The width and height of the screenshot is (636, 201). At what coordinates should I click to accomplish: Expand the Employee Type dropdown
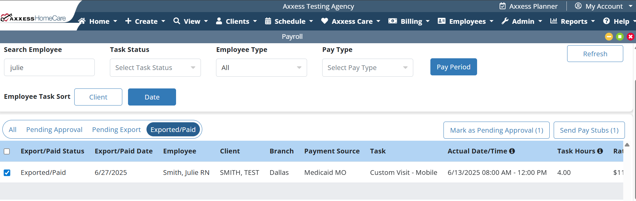(x=261, y=68)
